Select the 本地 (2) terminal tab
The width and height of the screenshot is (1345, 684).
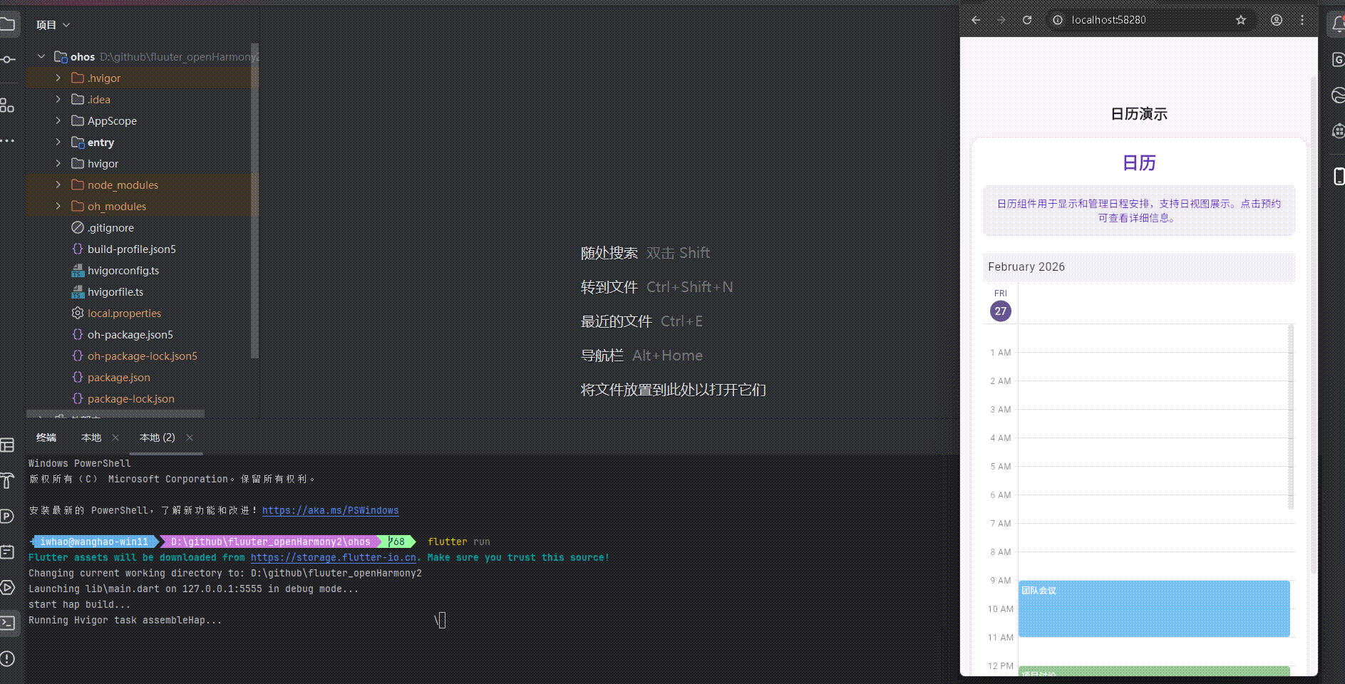(157, 437)
